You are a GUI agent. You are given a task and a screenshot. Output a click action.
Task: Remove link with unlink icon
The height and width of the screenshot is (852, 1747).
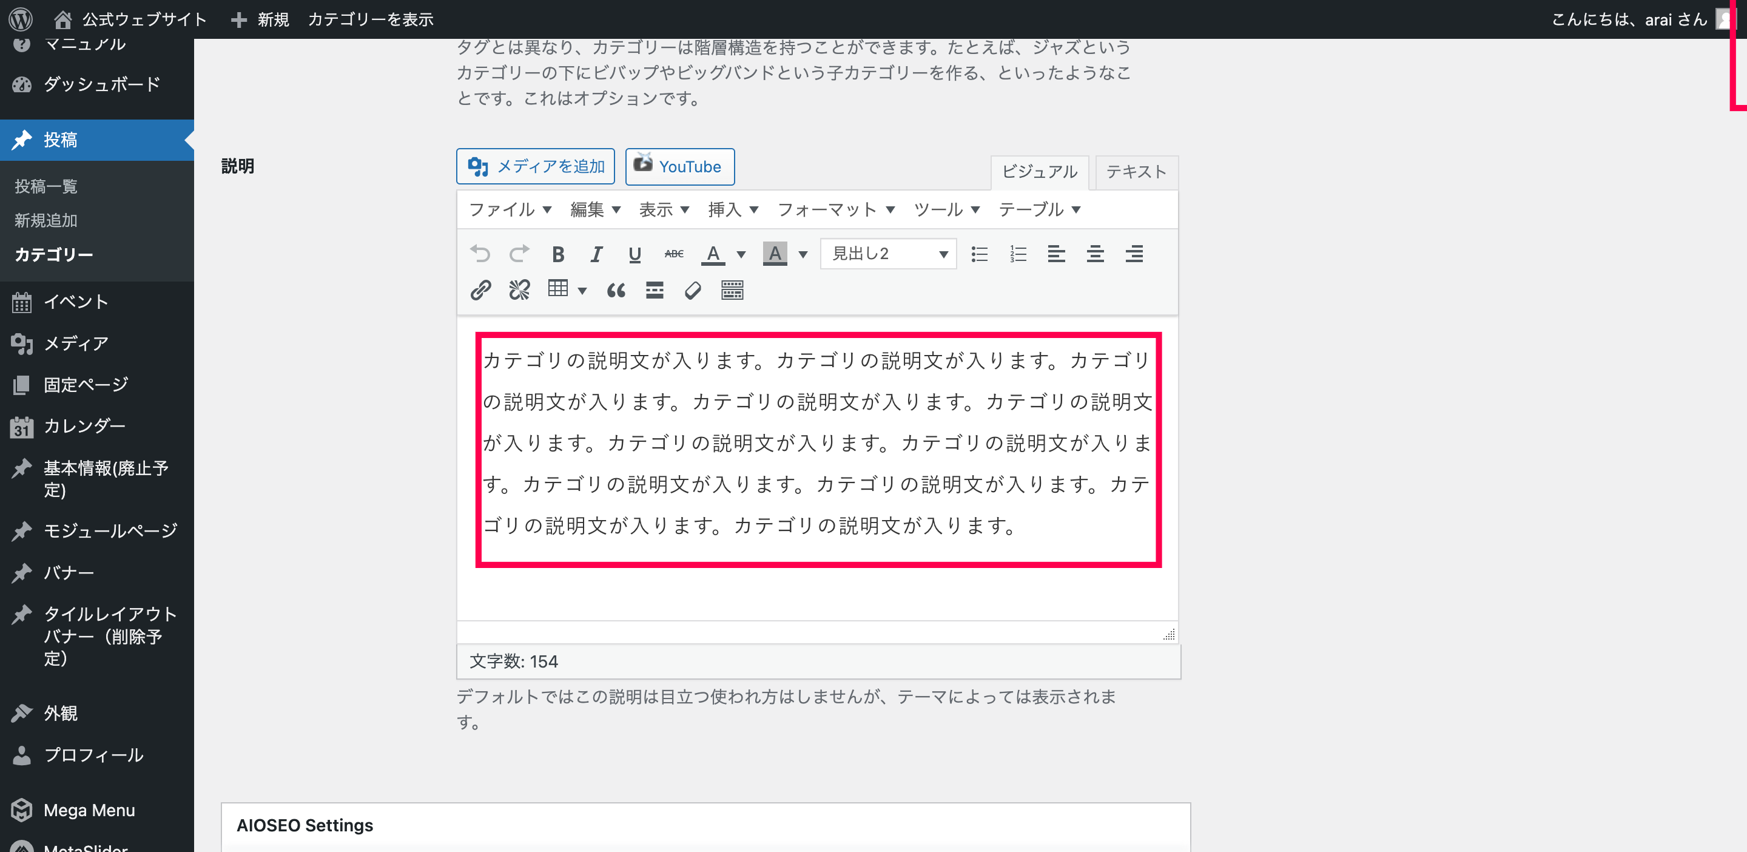click(519, 290)
